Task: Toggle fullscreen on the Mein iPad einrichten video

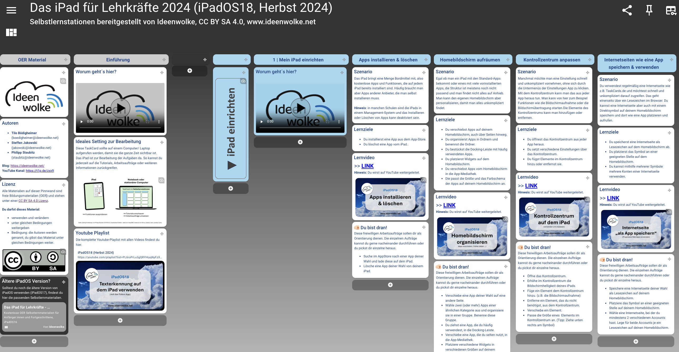Action: pyautogui.click(x=328, y=122)
